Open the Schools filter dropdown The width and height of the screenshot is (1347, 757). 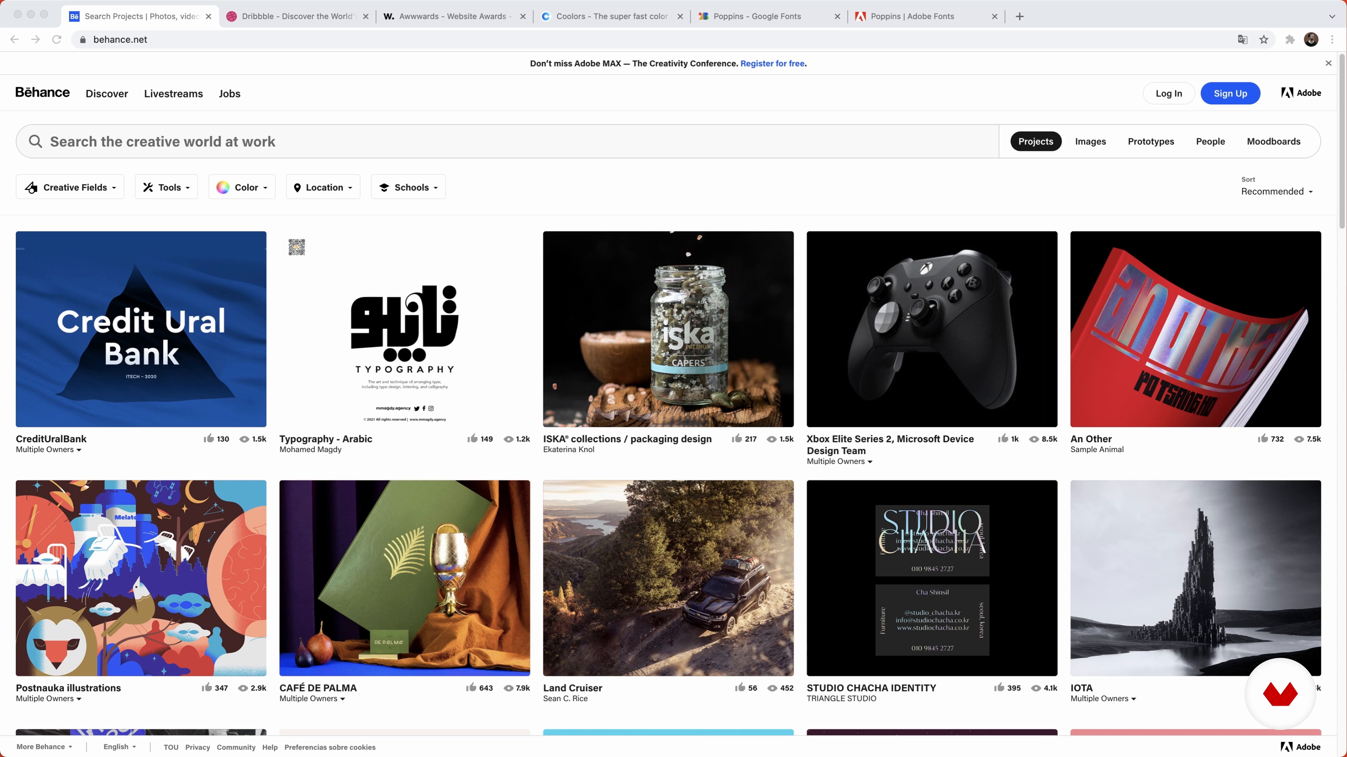[408, 187]
